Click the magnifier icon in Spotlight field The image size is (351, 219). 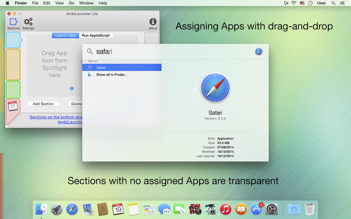90,52
